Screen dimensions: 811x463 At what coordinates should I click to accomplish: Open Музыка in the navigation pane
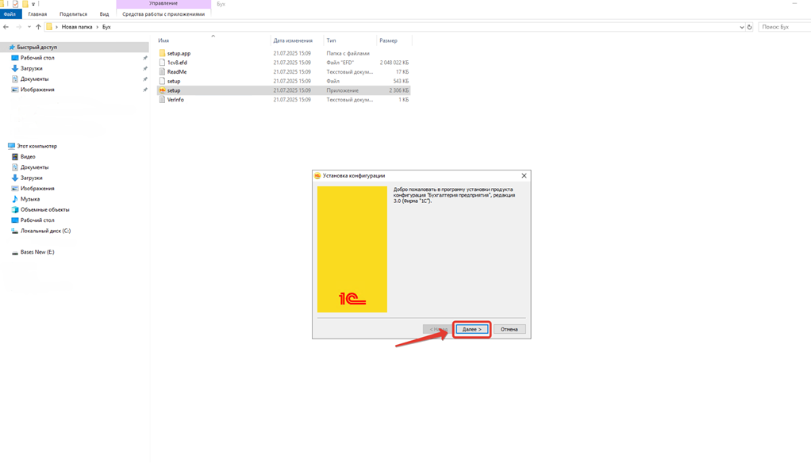[x=30, y=199]
